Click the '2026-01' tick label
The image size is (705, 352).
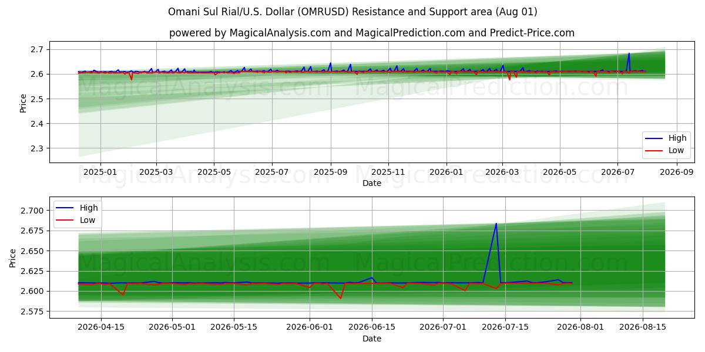pyautogui.click(x=446, y=172)
